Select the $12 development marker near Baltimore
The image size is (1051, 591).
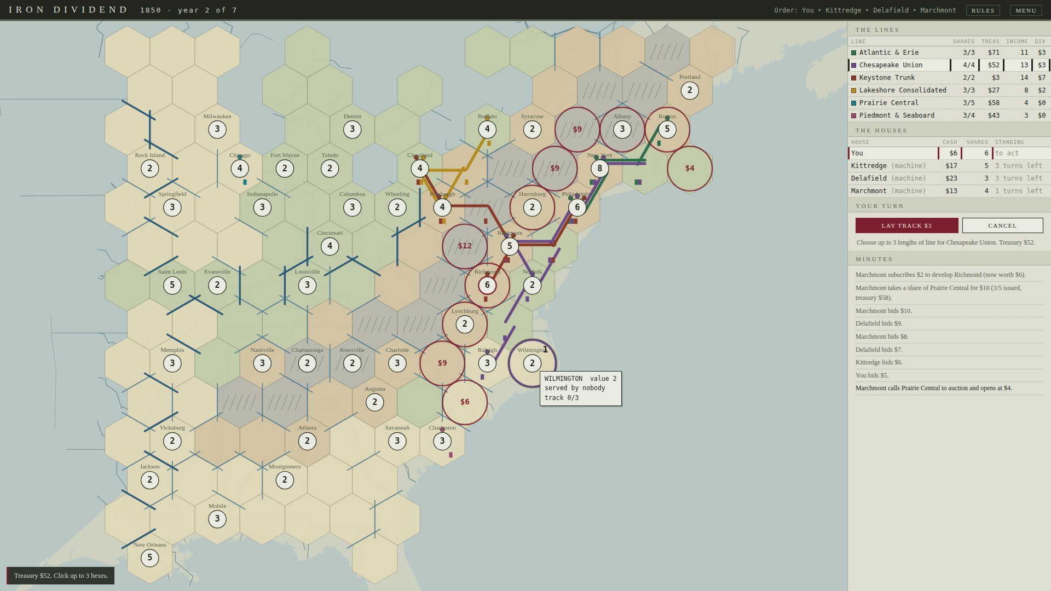465,246
